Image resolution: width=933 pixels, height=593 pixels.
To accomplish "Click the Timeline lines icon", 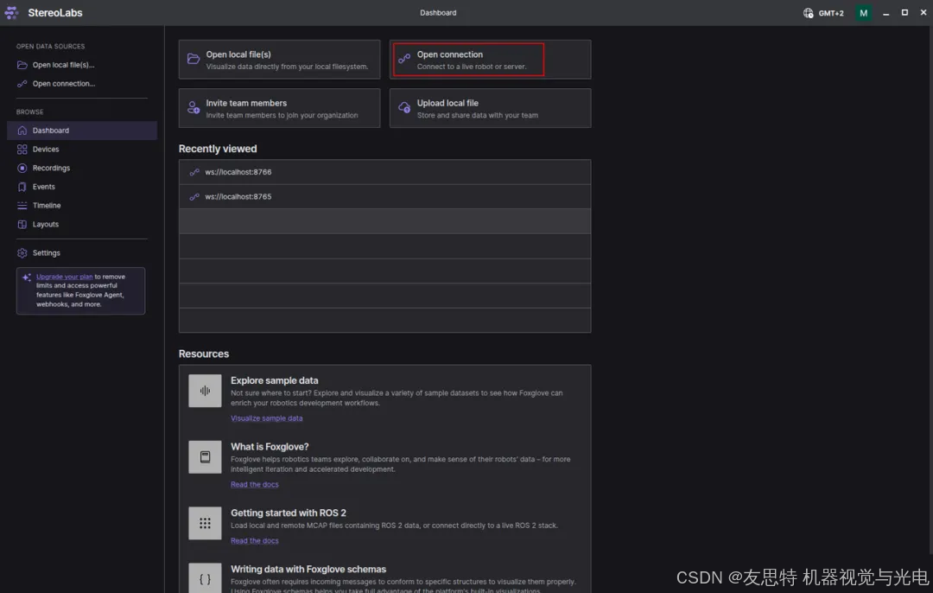I will [x=22, y=206].
